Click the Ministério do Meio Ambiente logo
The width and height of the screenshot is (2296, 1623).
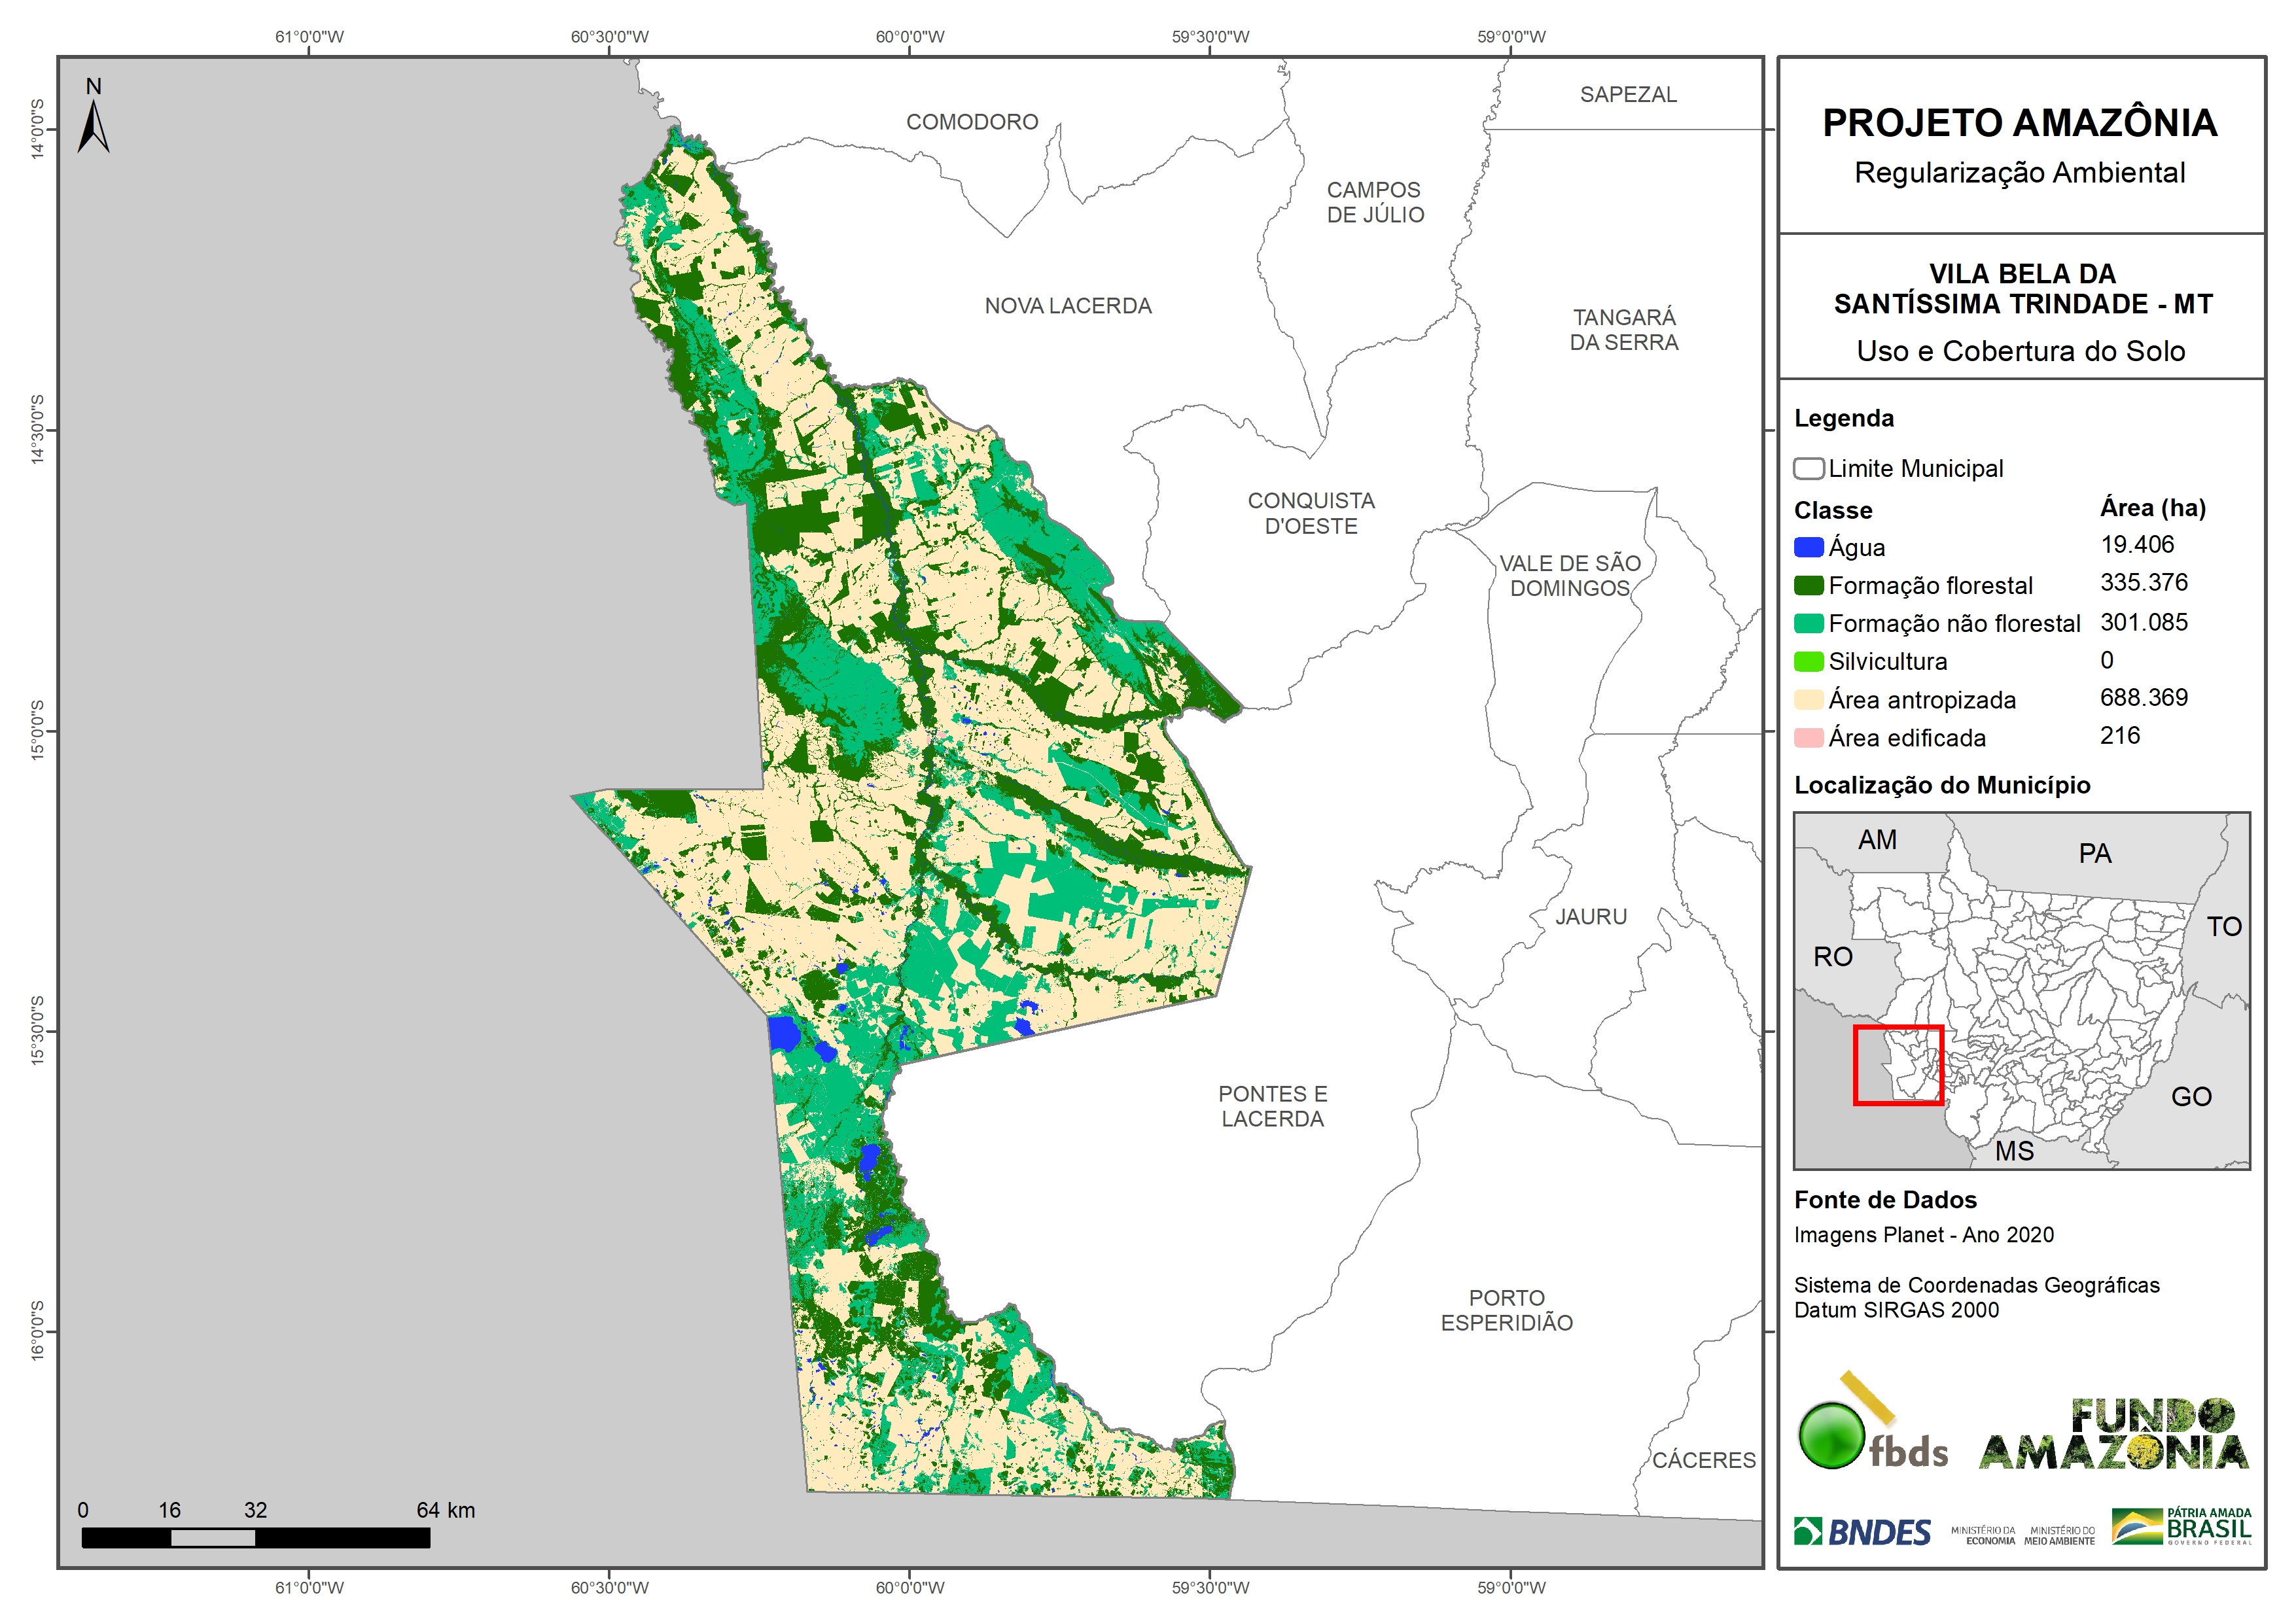tap(2059, 1536)
